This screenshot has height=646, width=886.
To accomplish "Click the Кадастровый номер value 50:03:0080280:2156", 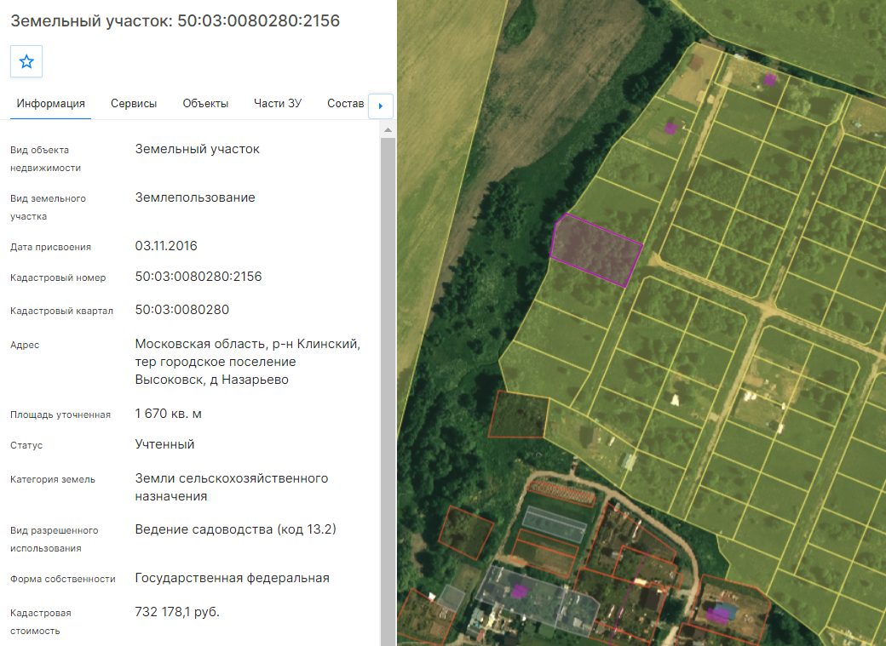I will click(198, 276).
